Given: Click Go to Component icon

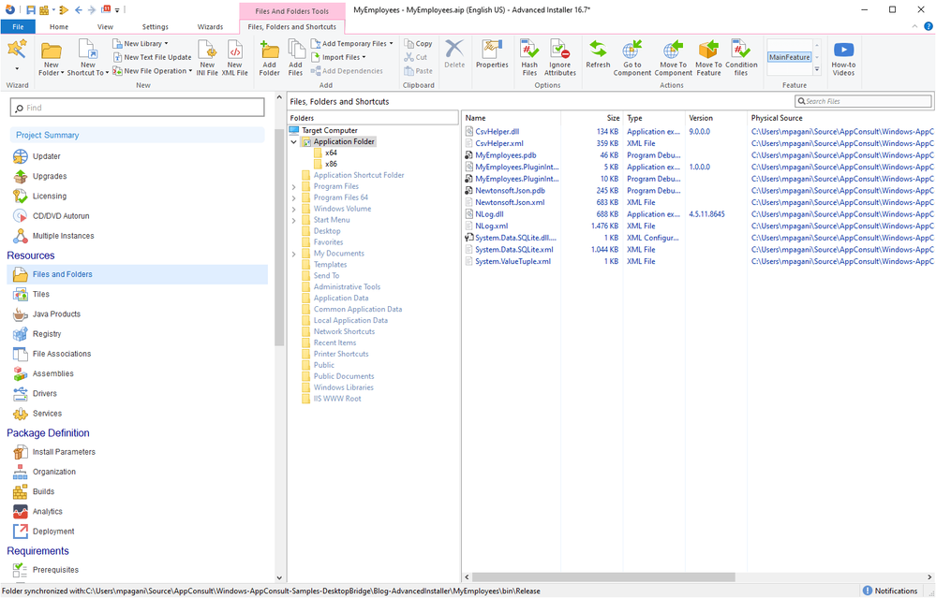Looking at the screenshot, I should [632, 58].
